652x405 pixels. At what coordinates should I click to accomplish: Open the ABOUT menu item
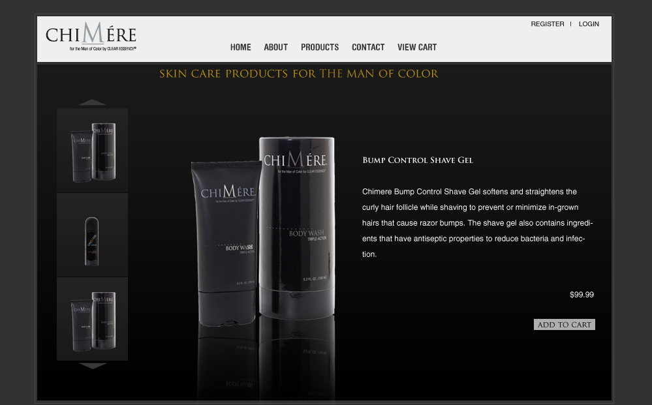tap(275, 48)
